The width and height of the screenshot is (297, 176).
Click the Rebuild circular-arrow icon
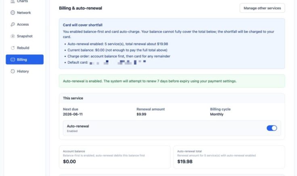point(13,48)
